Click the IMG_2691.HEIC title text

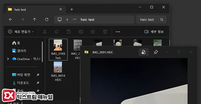pyautogui.click(x=103, y=52)
